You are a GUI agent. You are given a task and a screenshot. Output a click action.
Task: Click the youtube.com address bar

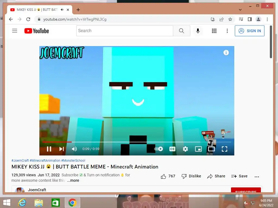point(75,19)
